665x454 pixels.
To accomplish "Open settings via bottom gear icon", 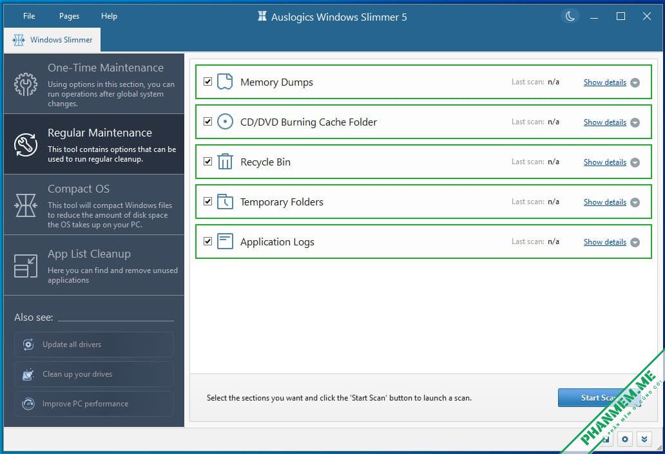I will 624,439.
